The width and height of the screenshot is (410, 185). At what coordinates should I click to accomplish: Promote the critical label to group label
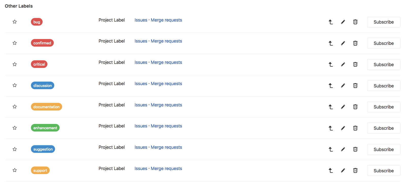point(331,64)
